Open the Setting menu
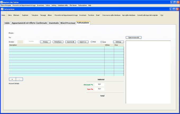This screenshot has height=114, width=180. (54, 5)
